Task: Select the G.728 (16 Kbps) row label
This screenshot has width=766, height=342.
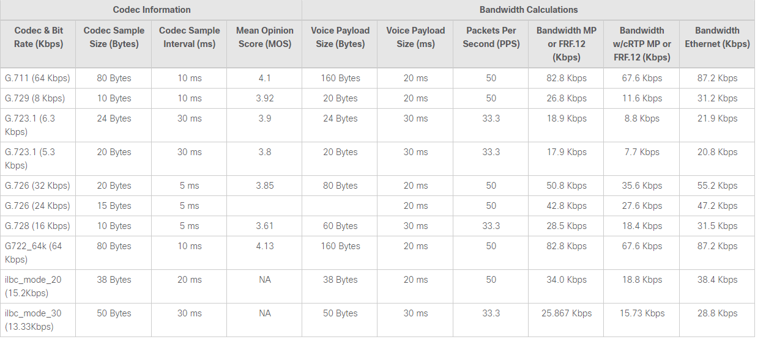Action: pyautogui.click(x=38, y=226)
